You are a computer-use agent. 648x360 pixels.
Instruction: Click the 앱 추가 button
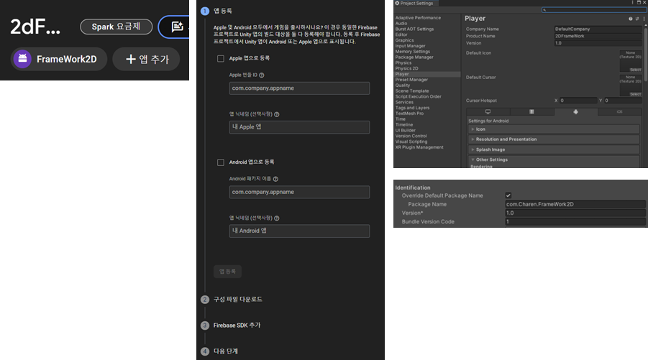pyautogui.click(x=146, y=59)
